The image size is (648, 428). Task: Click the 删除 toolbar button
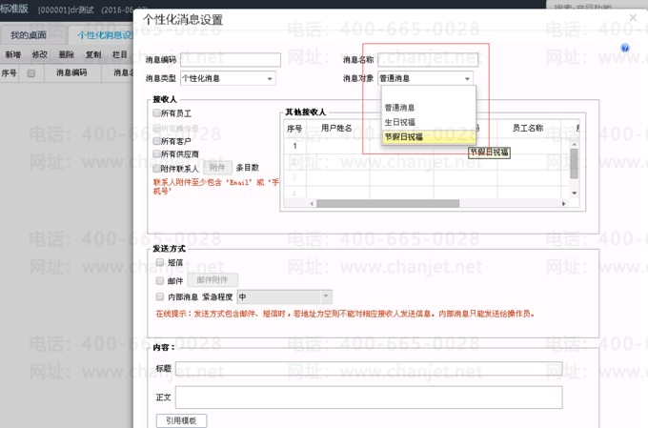pyautogui.click(x=67, y=54)
